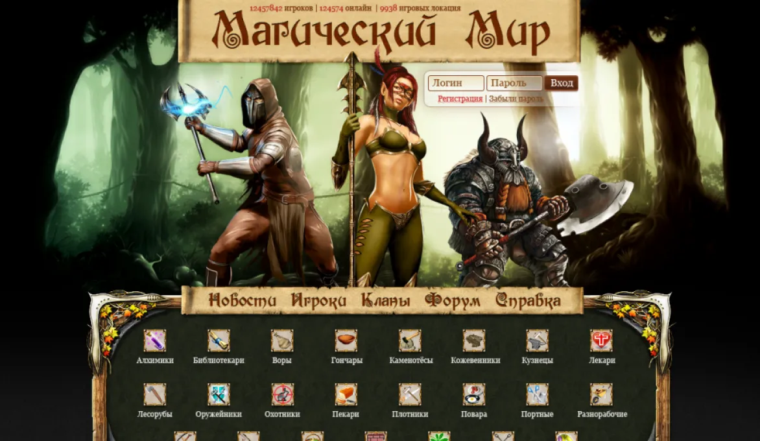Go to the Игроки menu item
This screenshot has height=441, width=760.
click(319, 300)
